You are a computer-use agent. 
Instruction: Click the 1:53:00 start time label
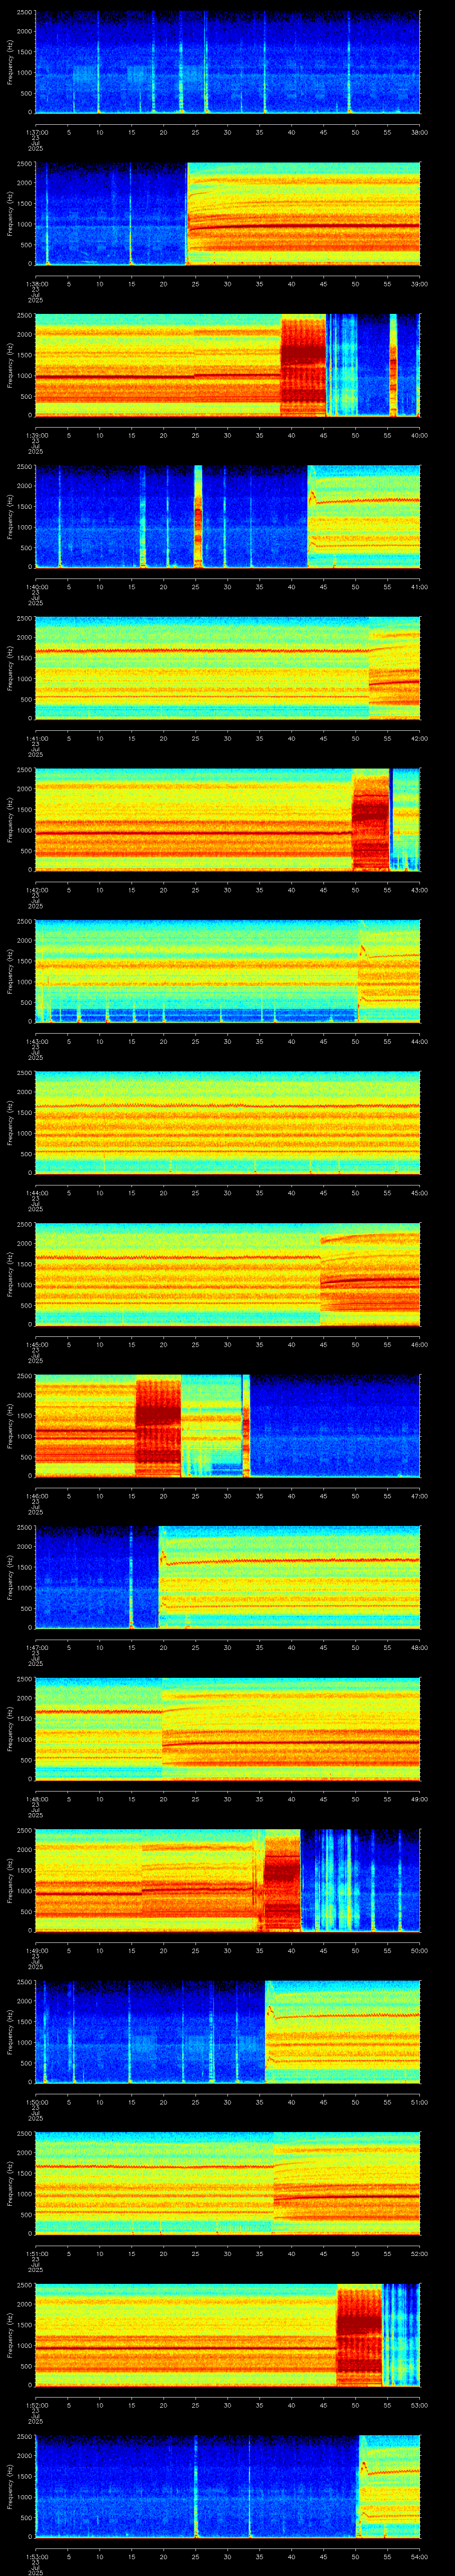tap(37, 2556)
